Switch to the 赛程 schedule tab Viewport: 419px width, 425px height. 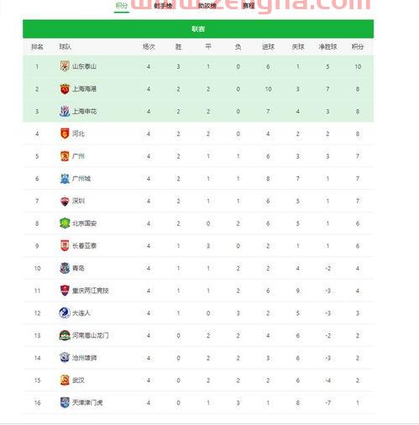tap(249, 6)
